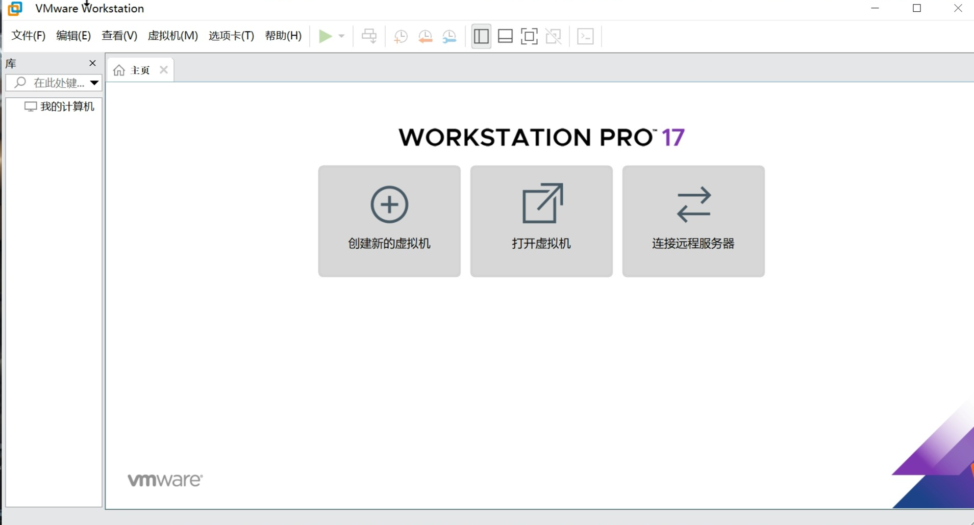Click the revert to snapshot icon
This screenshot has width=974, height=525.
tap(425, 36)
